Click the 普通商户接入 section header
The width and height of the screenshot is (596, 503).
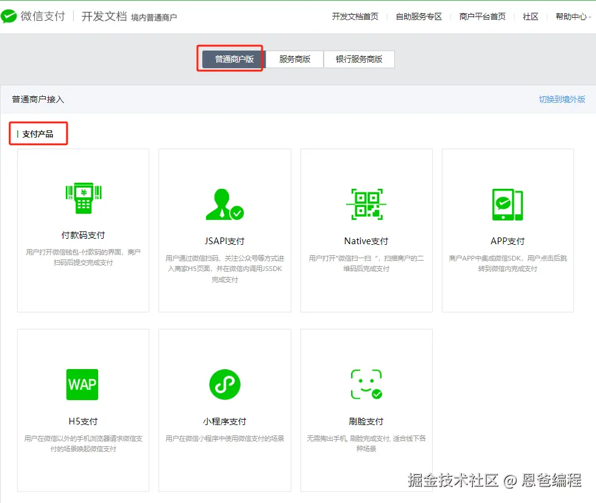coord(36,98)
